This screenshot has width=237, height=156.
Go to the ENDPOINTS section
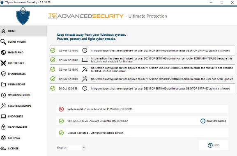23,116
